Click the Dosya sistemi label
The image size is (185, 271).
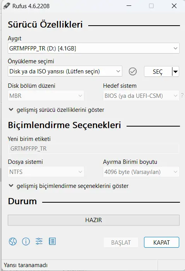click(x=26, y=162)
